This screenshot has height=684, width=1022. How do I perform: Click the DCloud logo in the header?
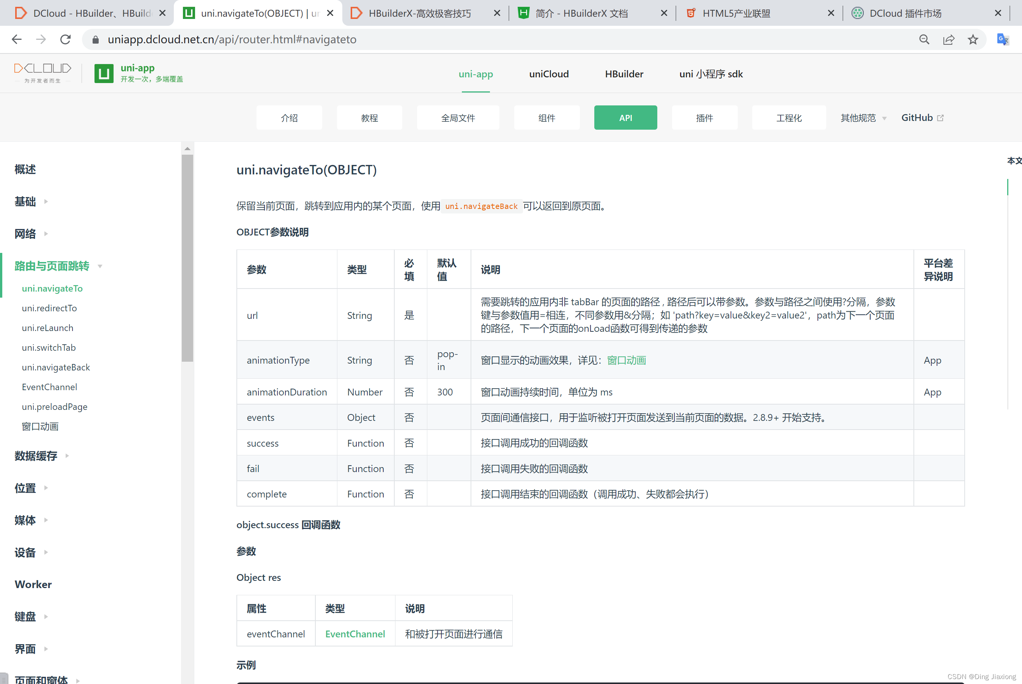(x=43, y=72)
